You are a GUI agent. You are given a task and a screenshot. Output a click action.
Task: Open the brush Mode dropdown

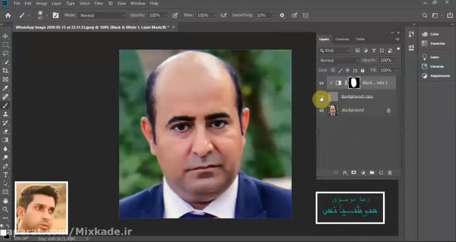pos(101,15)
